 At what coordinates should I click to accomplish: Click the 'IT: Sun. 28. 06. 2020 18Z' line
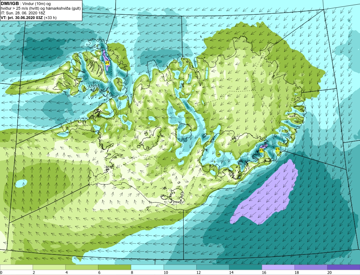click(23, 13)
